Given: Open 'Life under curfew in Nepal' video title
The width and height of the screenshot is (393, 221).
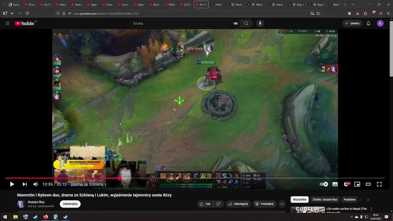Looking at the screenshot, I should pyautogui.click(x=347, y=210).
